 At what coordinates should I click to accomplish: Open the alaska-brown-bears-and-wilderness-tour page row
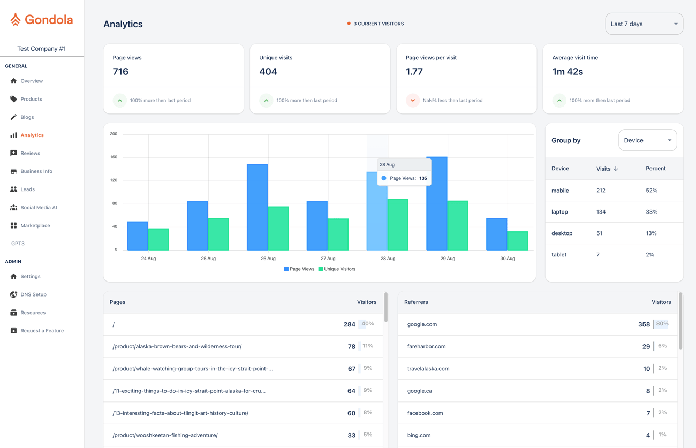[x=177, y=347]
